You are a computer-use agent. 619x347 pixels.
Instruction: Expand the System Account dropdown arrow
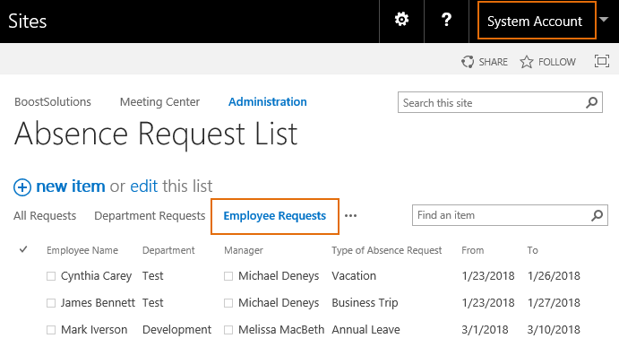pyautogui.click(x=604, y=20)
